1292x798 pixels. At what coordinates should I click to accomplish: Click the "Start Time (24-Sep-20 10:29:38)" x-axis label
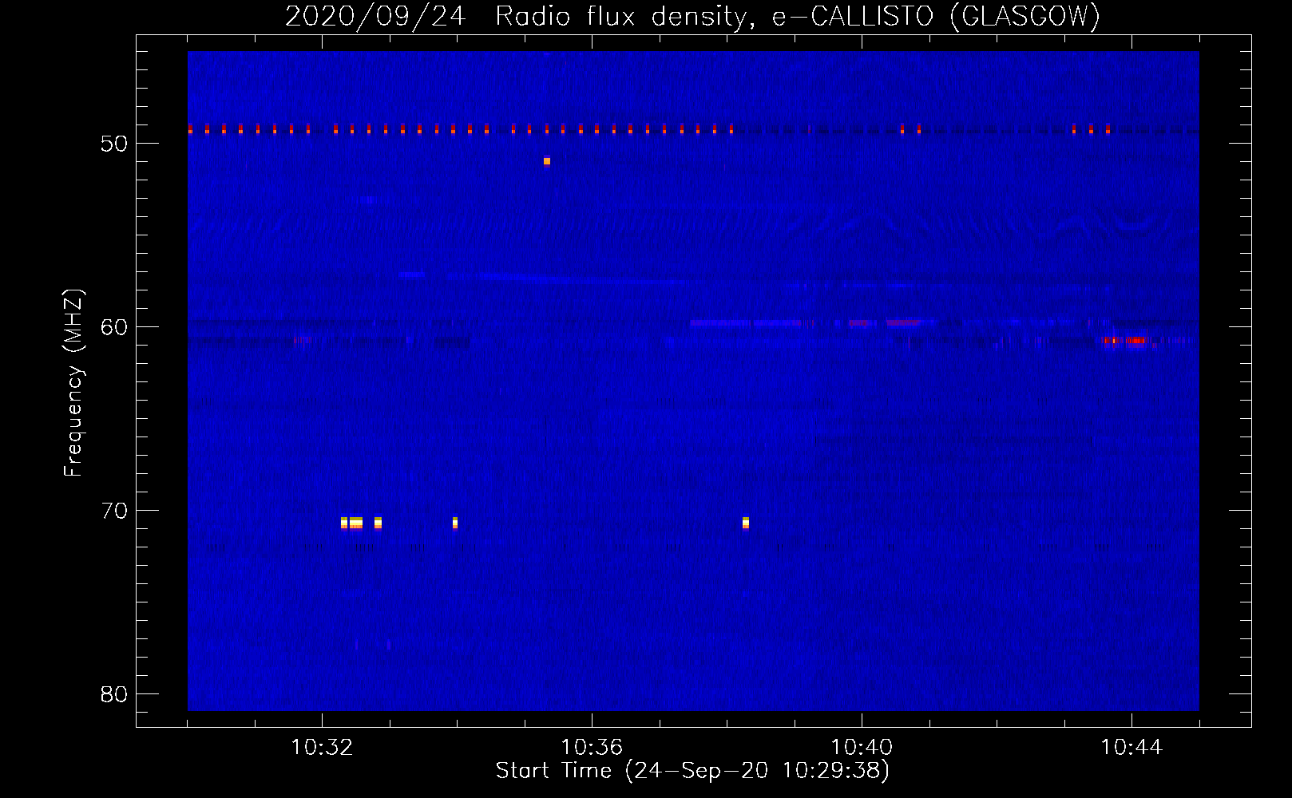point(692,771)
